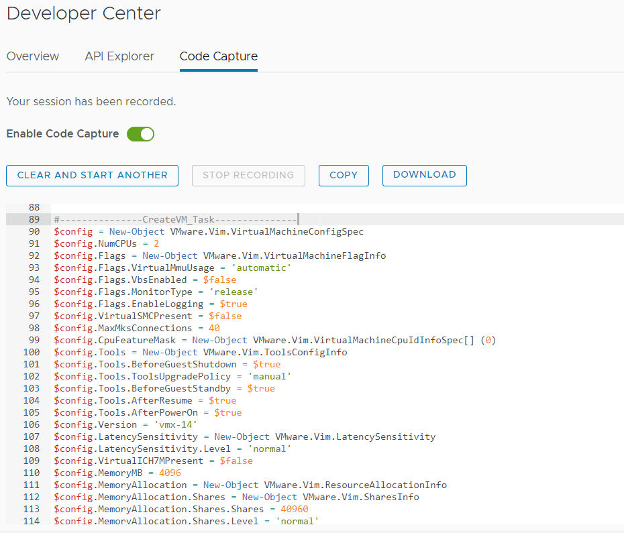The image size is (624, 533).
Task: Click the shares value 40960
Action: tap(295, 509)
